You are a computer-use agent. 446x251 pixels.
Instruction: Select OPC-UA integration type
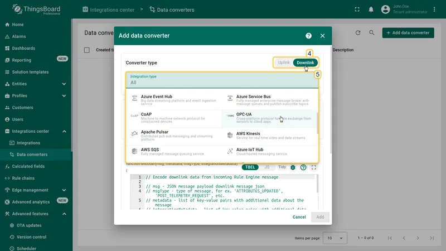point(269,118)
